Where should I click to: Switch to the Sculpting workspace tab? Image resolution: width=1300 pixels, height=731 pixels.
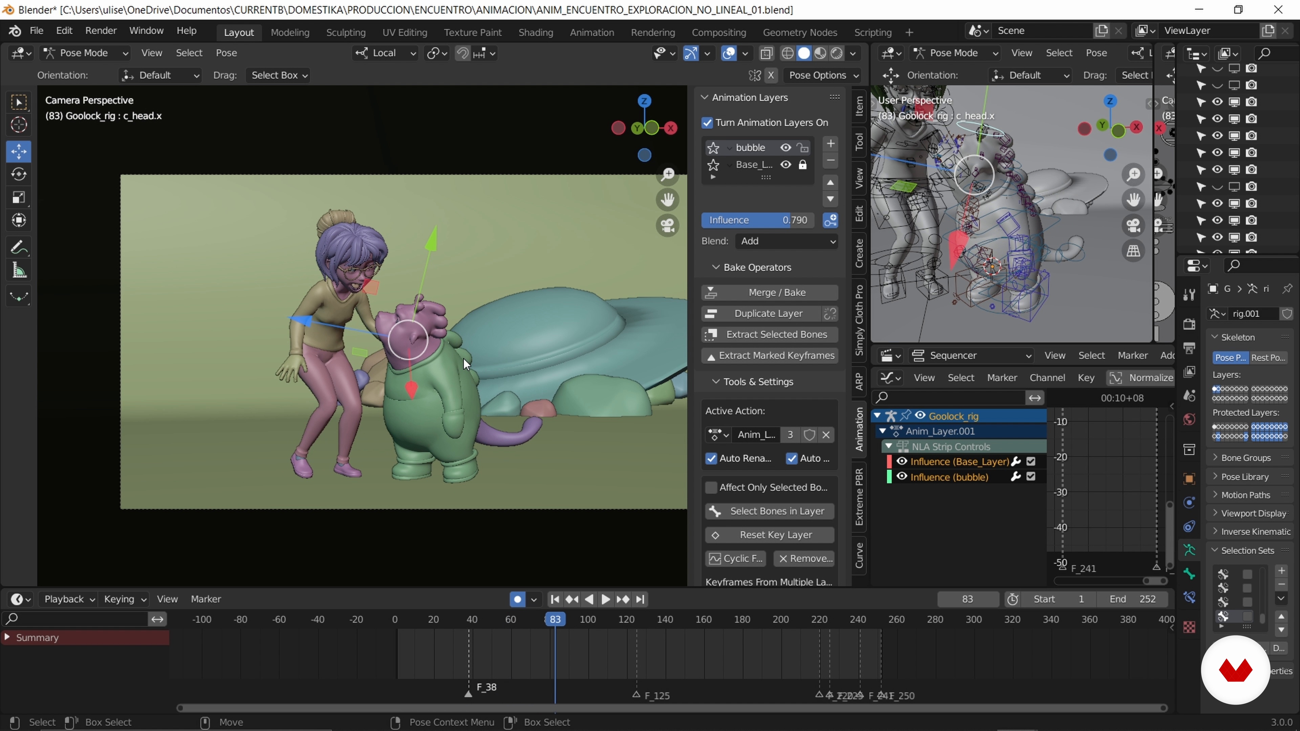pyautogui.click(x=346, y=32)
